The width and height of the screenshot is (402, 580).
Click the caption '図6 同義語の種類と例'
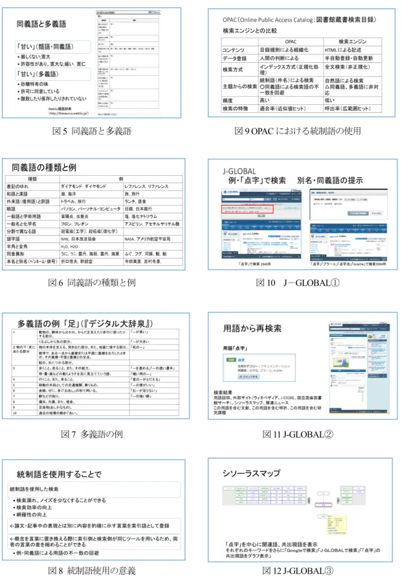coord(92,283)
